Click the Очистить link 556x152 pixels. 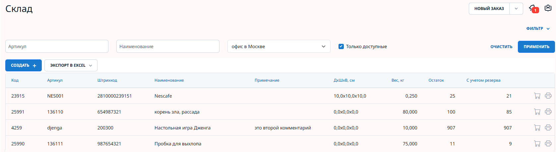[x=501, y=47]
